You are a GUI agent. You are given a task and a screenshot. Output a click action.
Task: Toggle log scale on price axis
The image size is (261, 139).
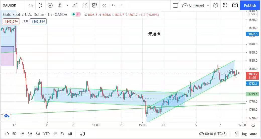[244, 134]
